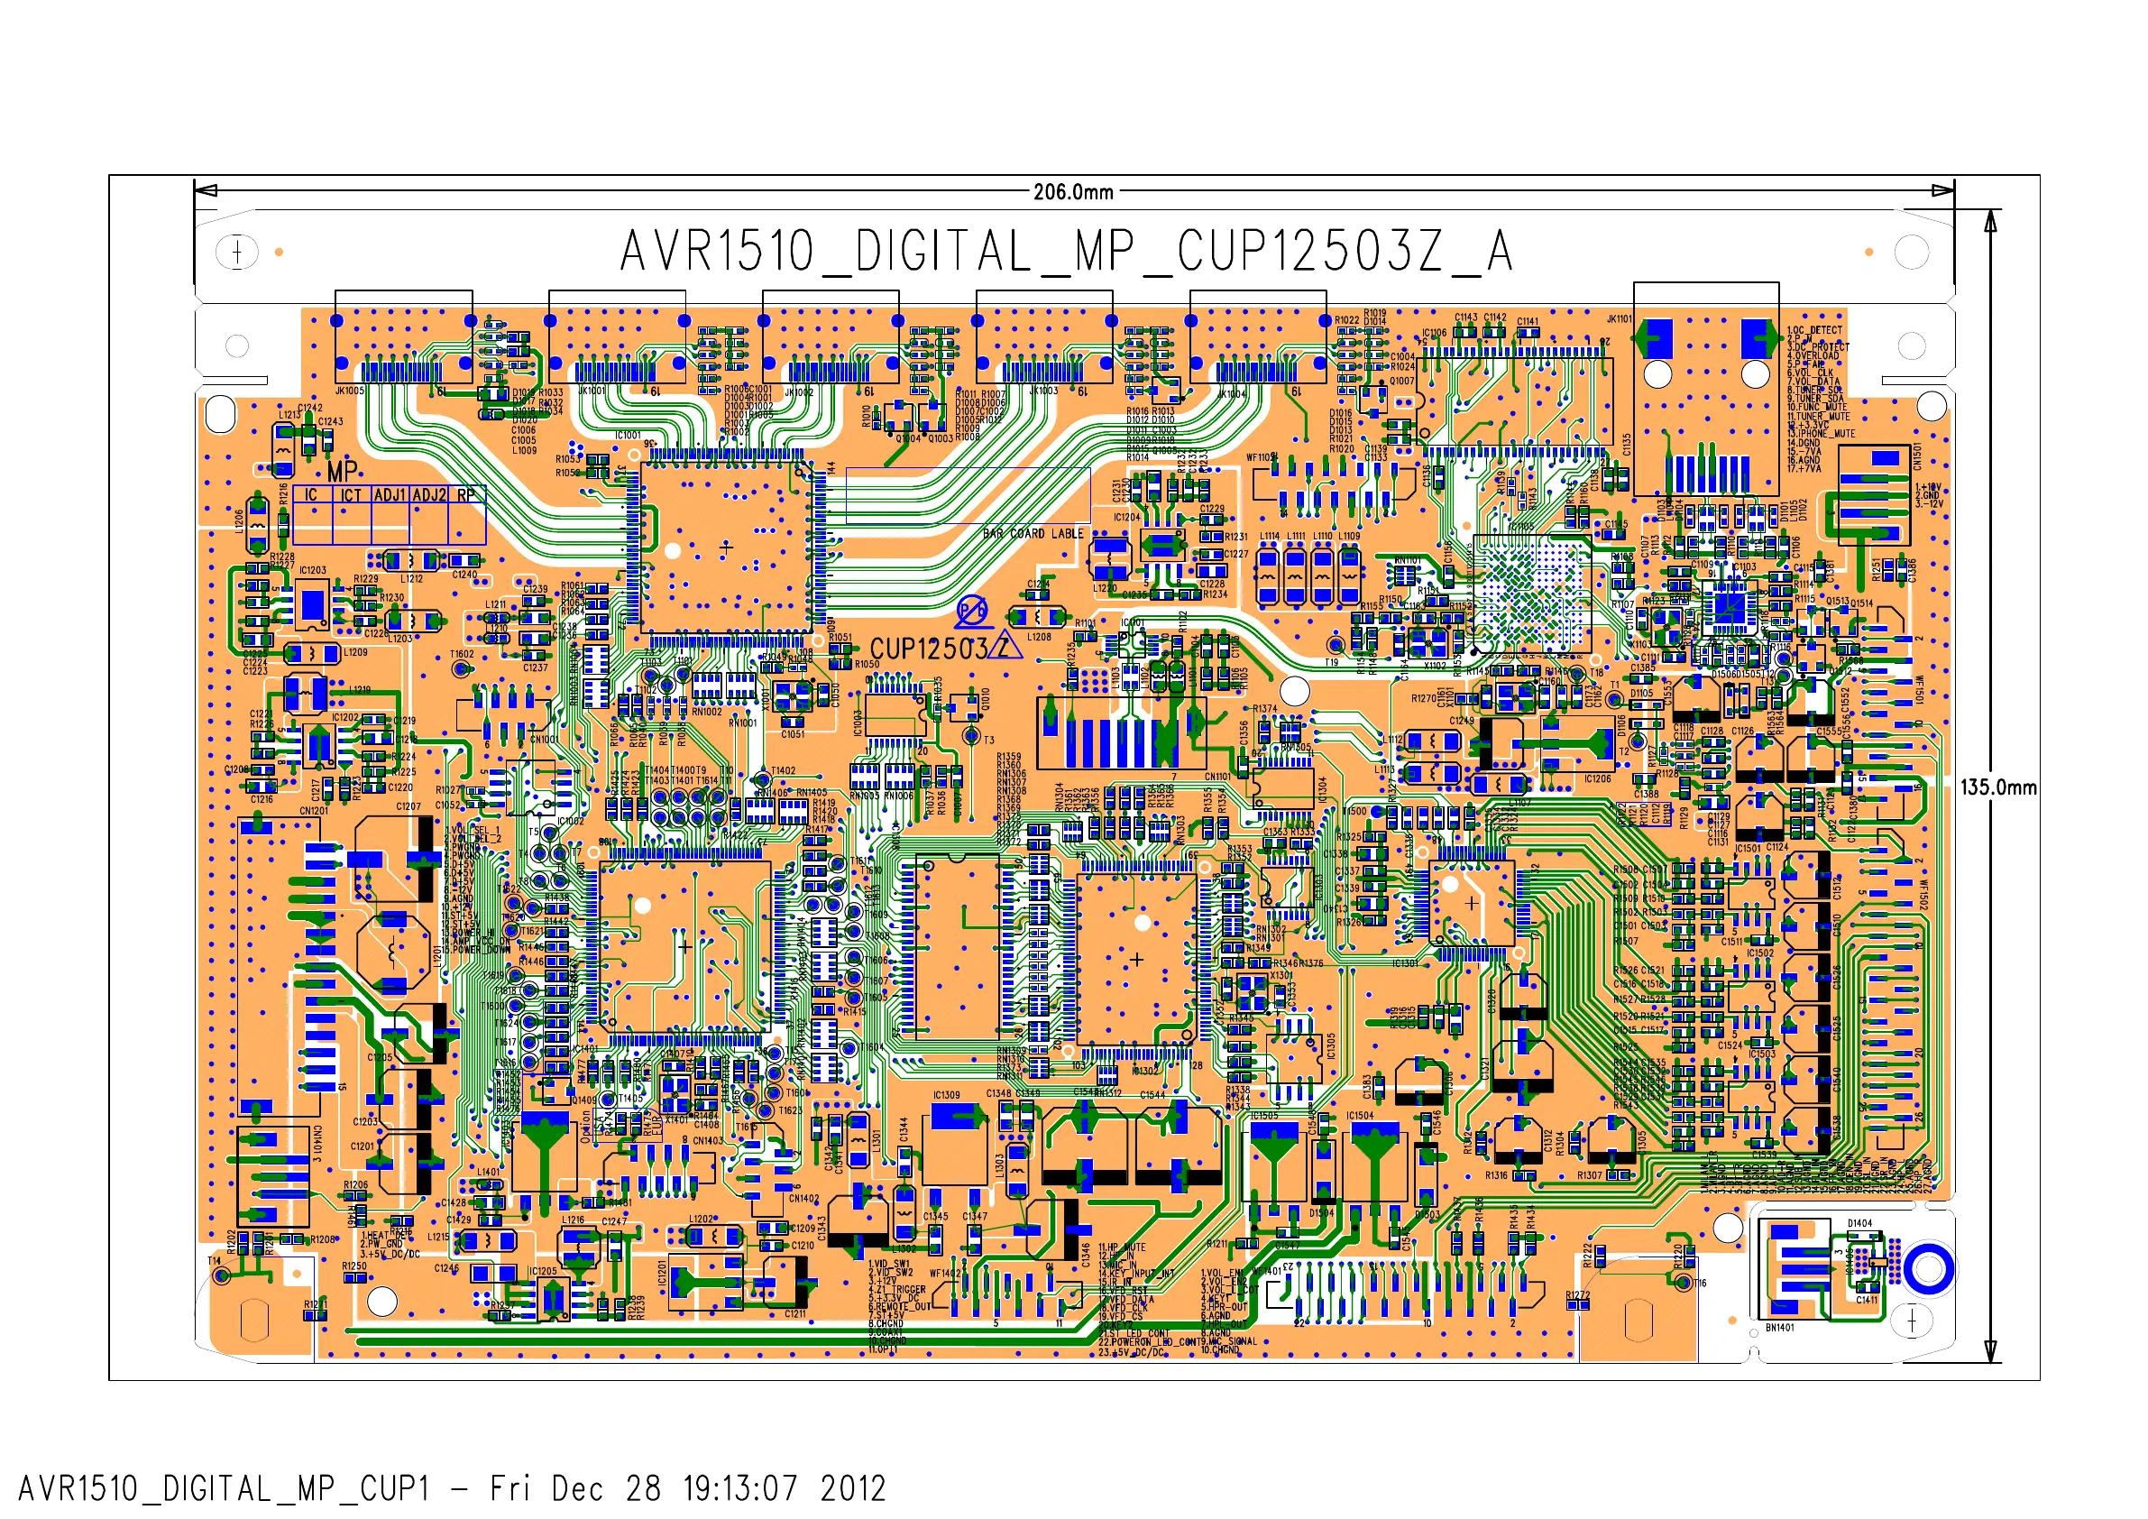
Task: Click the footer timestamp text line
Action: coord(451,1488)
